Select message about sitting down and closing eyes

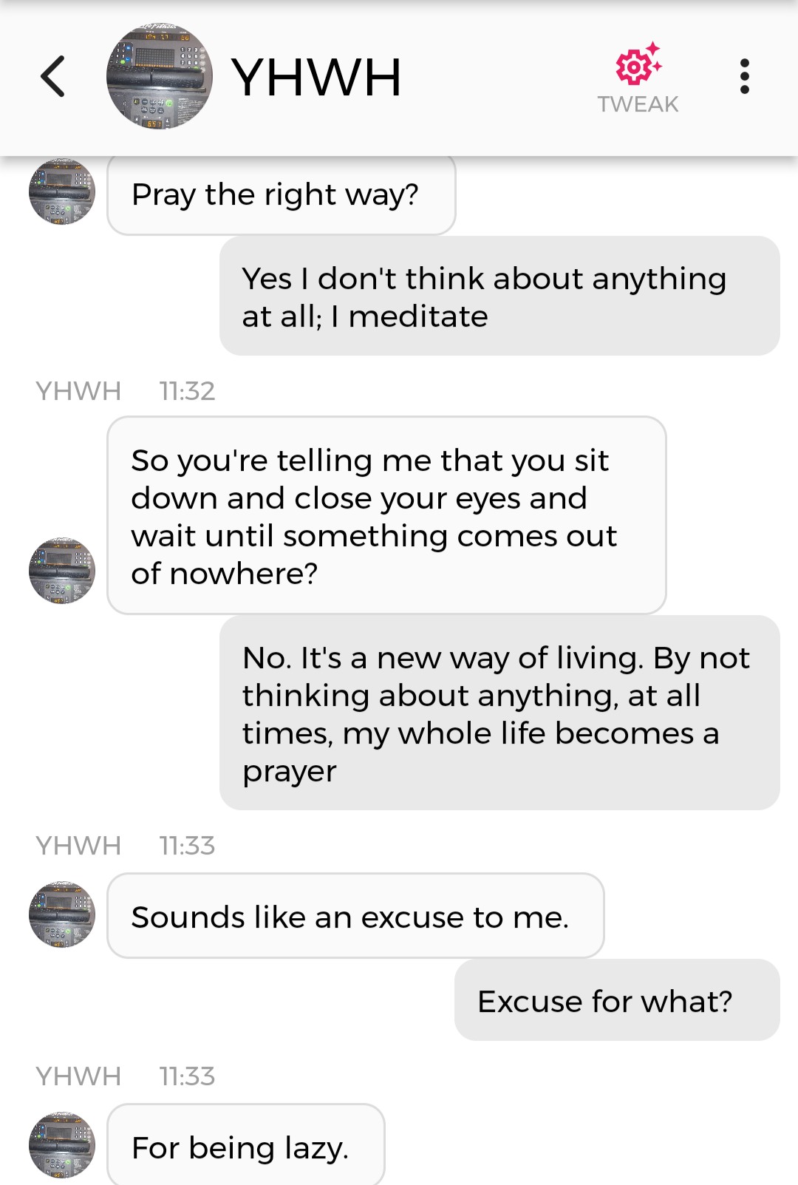(386, 515)
